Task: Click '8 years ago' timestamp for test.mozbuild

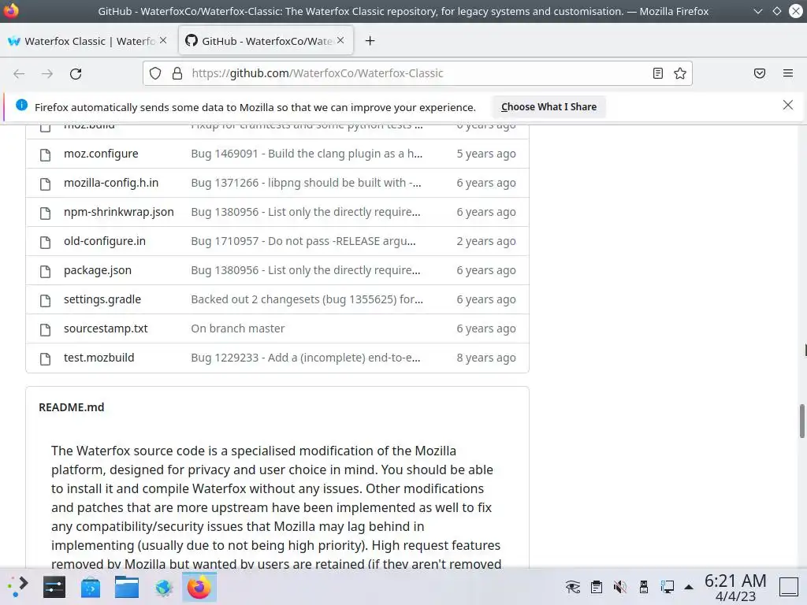Action: click(485, 358)
